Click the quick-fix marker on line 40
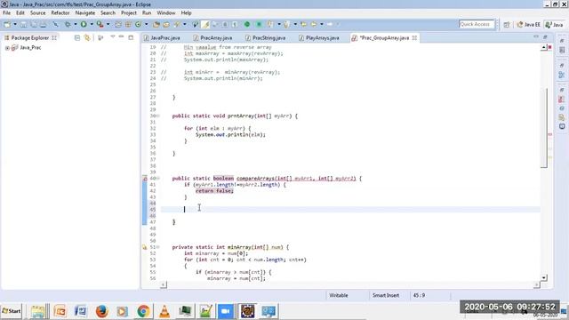569x320 pixels. pyautogui.click(x=144, y=179)
